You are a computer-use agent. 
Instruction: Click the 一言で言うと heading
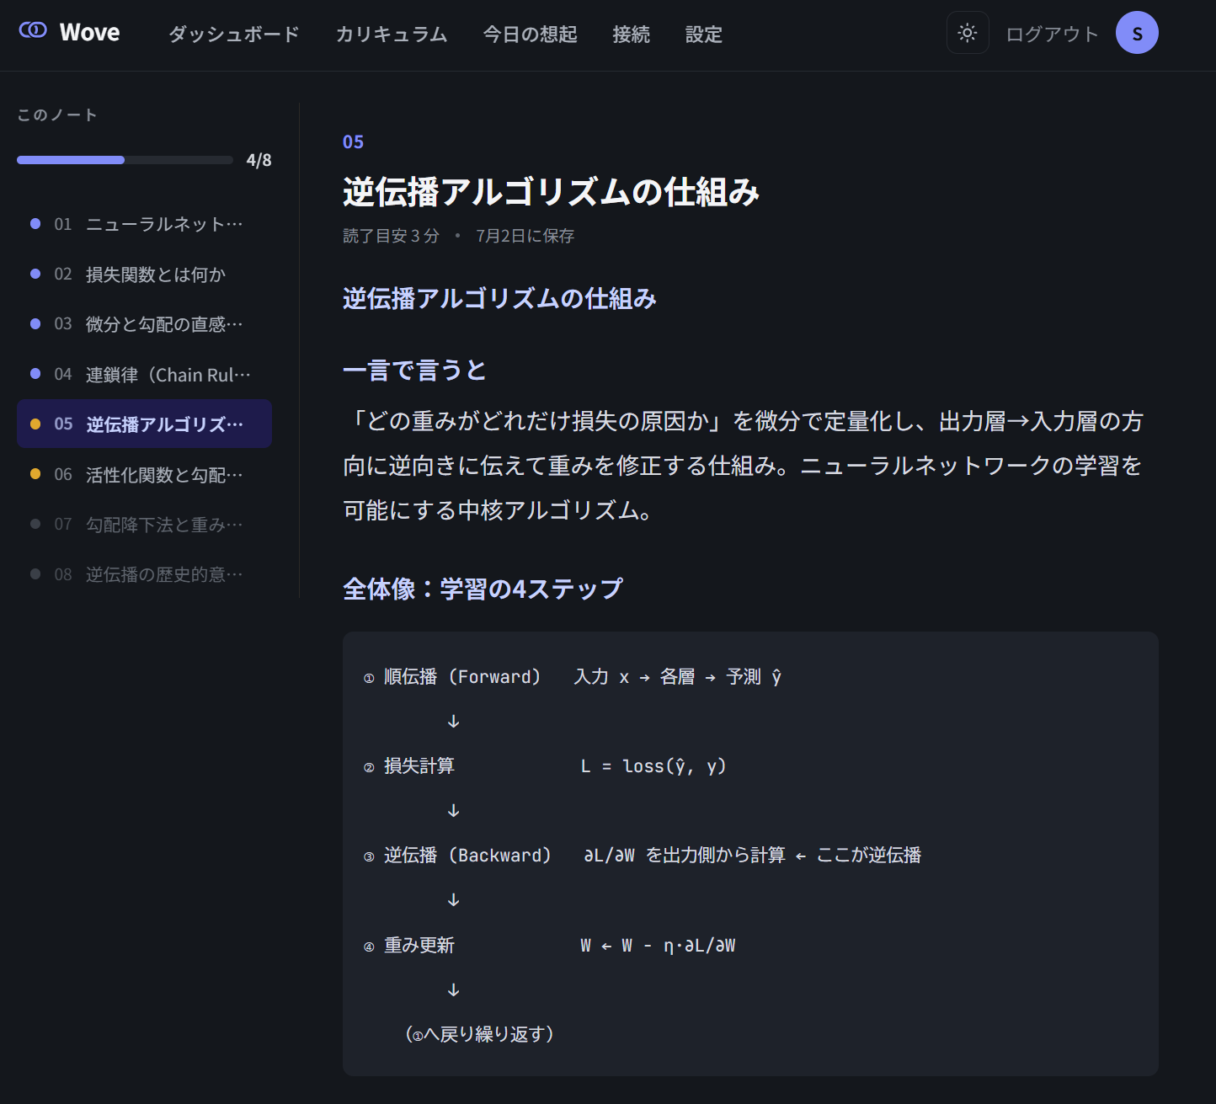(x=414, y=370)
